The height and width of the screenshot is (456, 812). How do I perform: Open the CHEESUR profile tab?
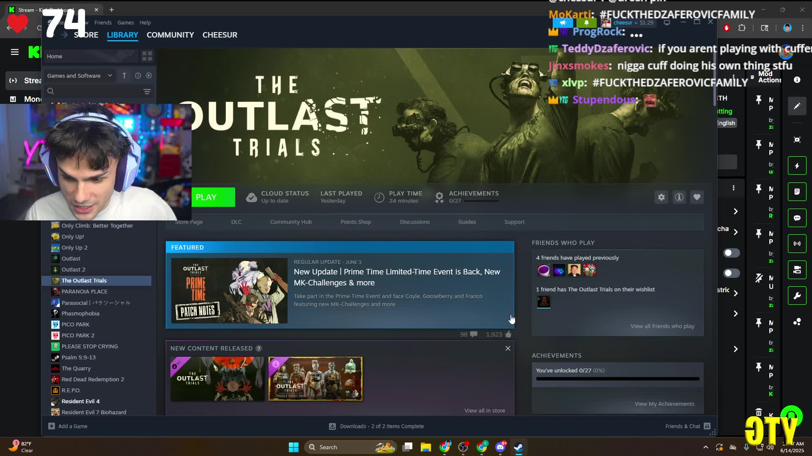pos(220,35)
